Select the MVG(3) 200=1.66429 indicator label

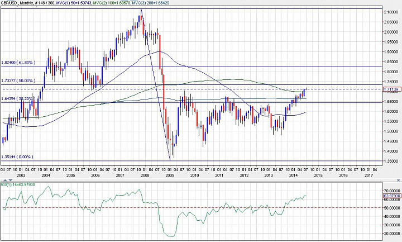pos(151,3)
